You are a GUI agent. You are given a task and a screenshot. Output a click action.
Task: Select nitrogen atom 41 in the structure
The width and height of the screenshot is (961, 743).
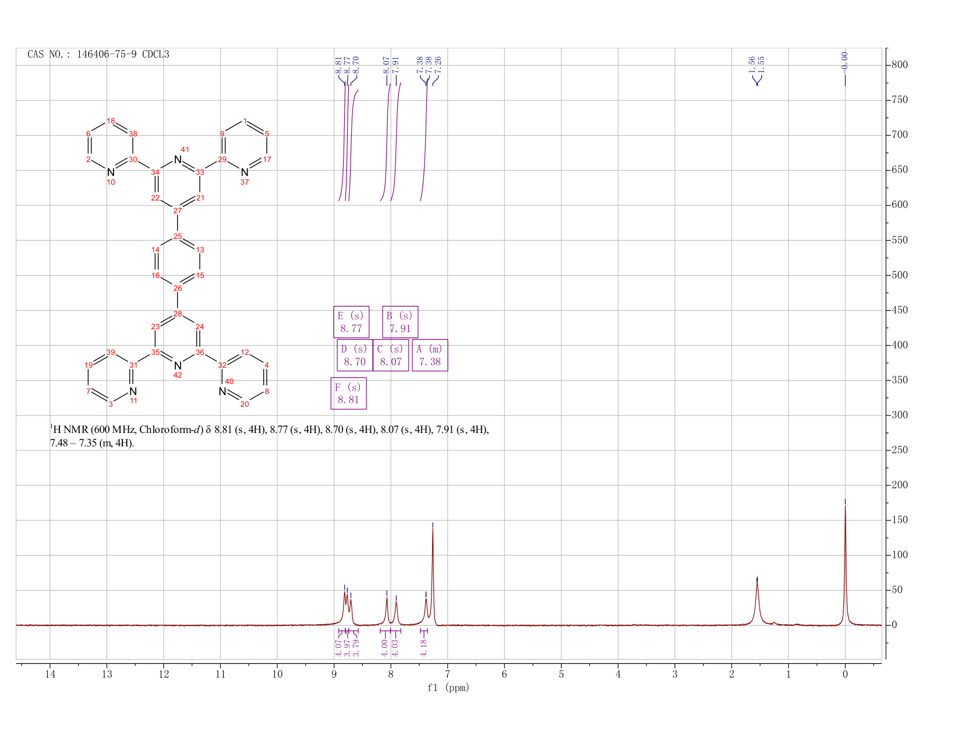click(x=178, y=160)
